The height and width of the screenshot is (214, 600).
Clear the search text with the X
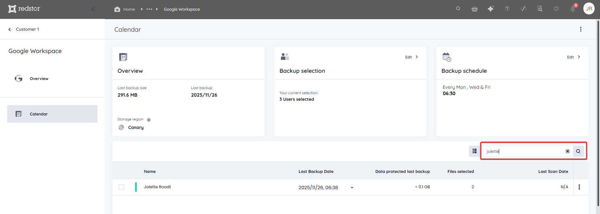568,151
